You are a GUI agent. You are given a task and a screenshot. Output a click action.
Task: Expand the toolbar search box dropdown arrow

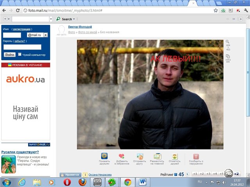point(51,19)
